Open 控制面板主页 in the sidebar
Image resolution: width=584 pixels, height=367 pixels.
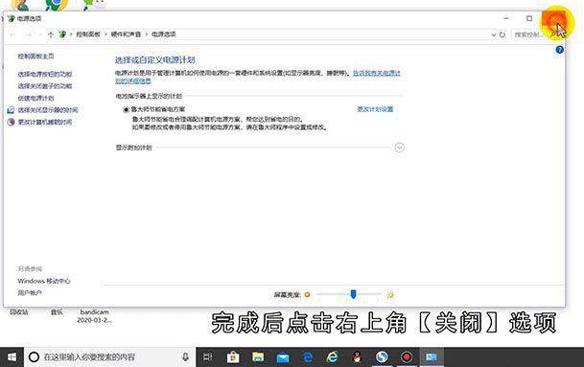point(35,57)
